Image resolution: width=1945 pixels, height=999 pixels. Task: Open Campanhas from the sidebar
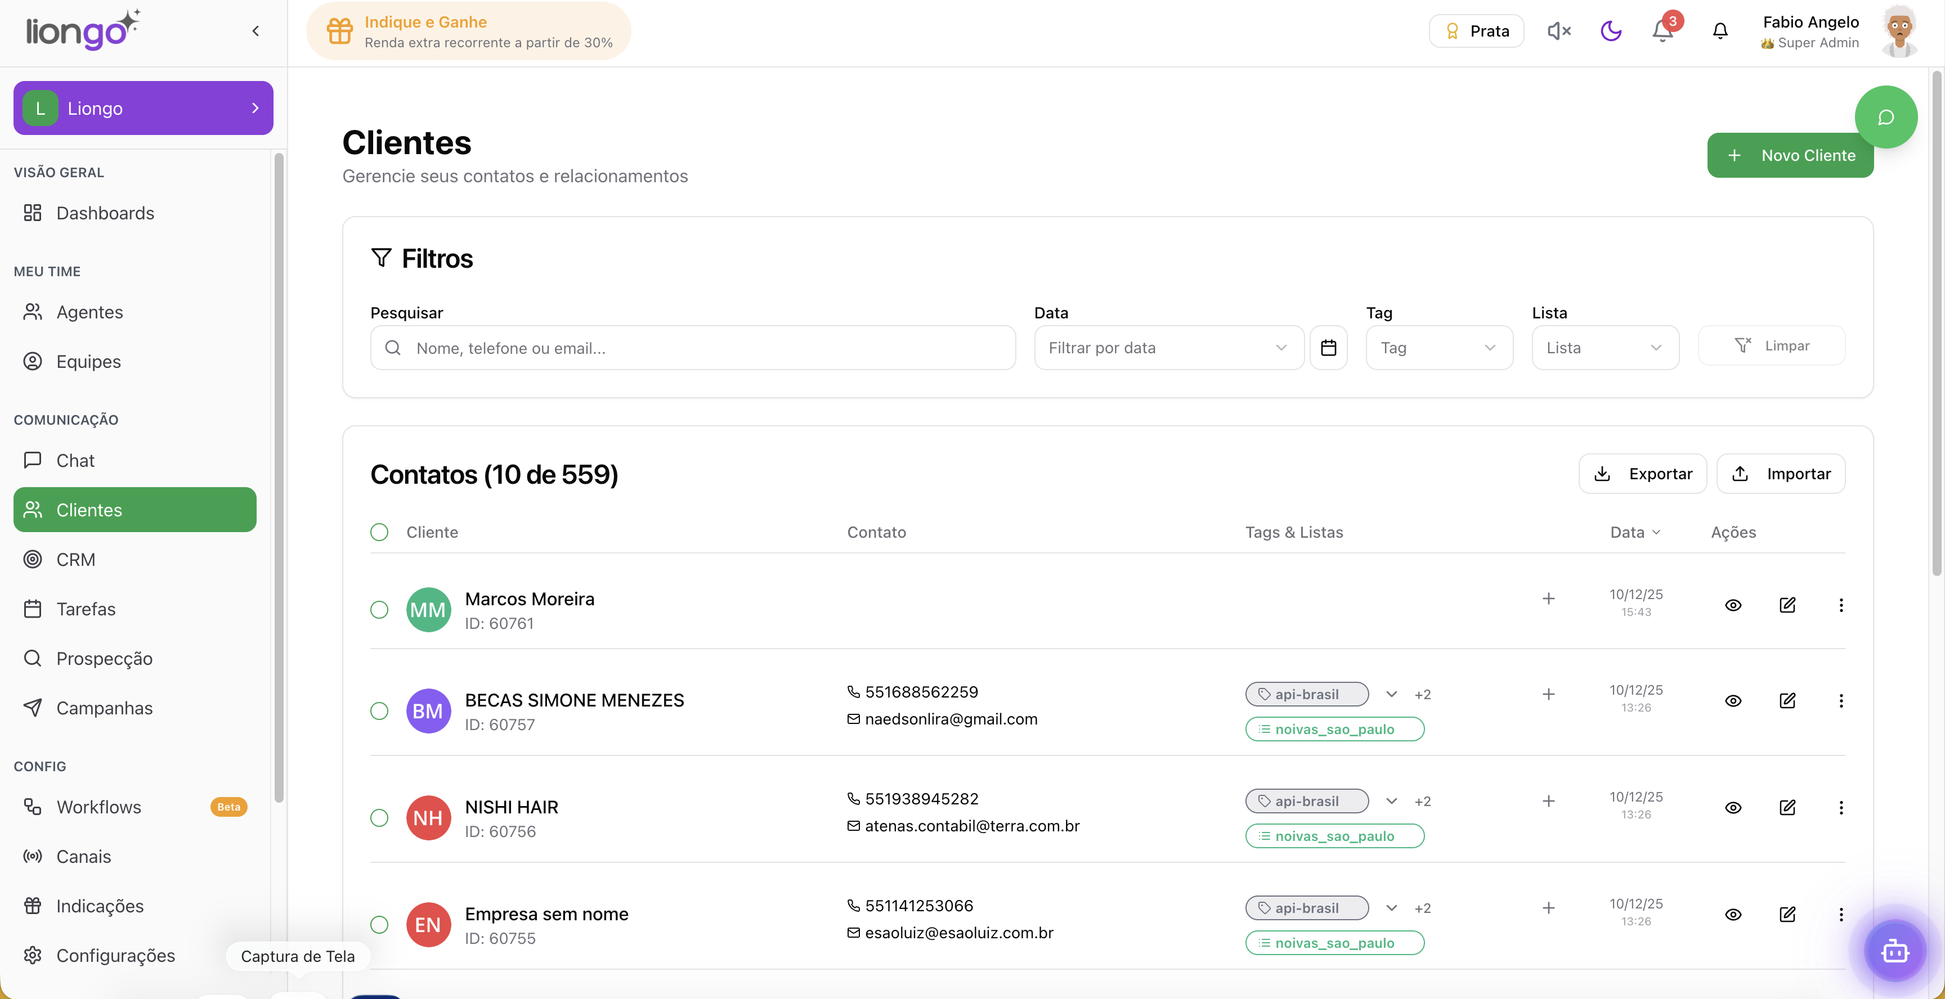point(104,708)
